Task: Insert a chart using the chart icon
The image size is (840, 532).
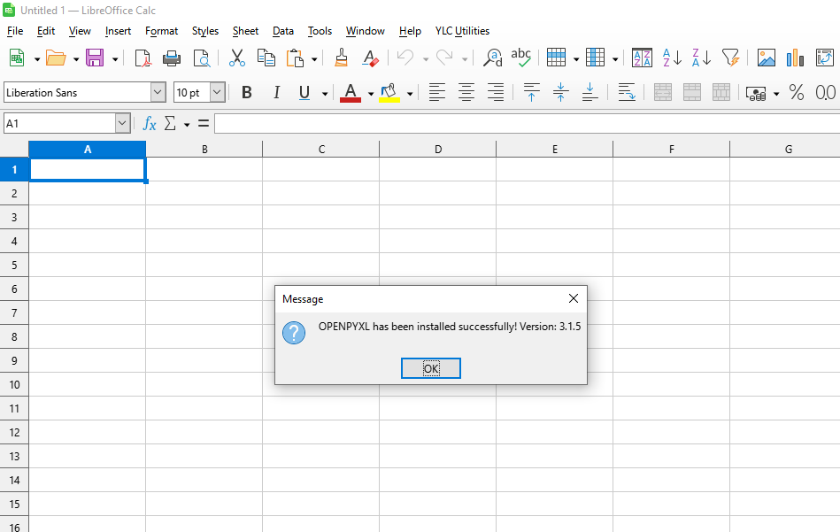Action: (x=795, y=58)
